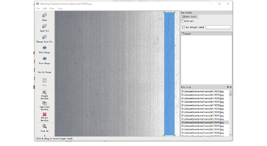This screenshot has width=267, height=146.
Task: Select highlighted file 10043.jpg
Action: click(205, 123)
